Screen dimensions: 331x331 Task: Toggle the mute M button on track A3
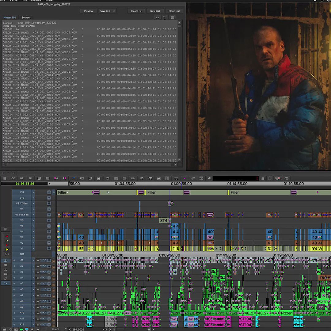coord(54,273)
